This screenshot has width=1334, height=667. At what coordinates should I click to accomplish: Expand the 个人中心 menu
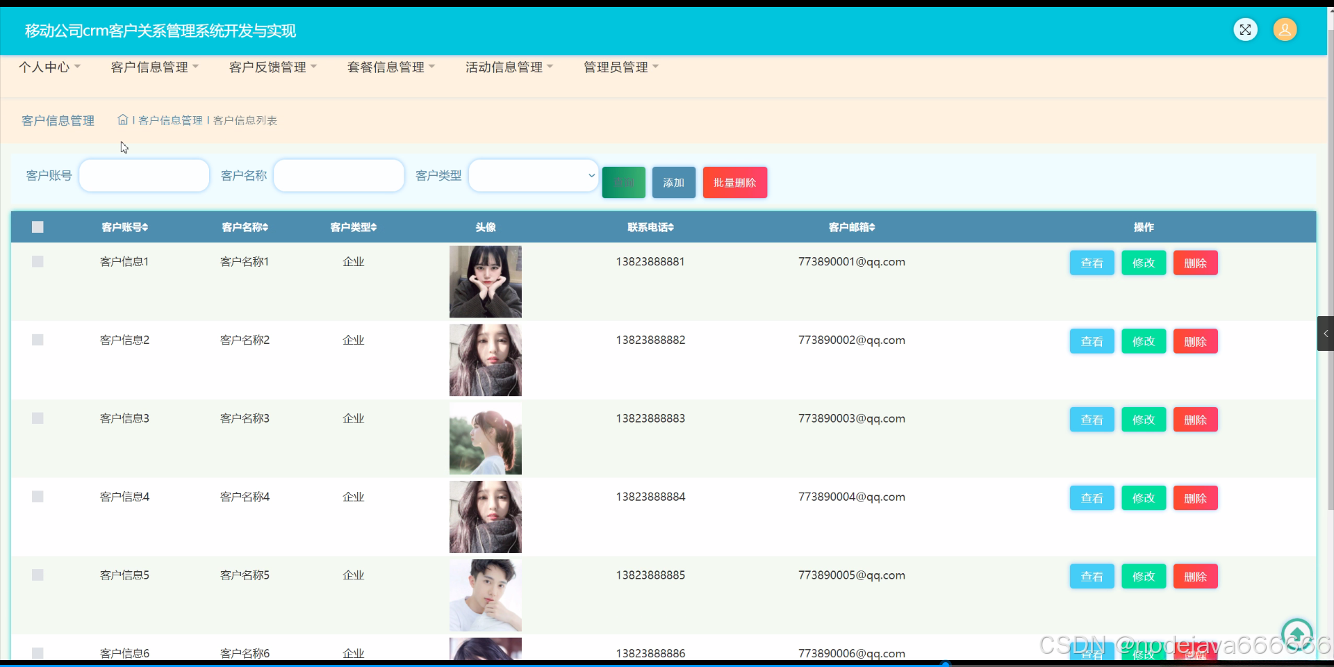coord(49,67)
